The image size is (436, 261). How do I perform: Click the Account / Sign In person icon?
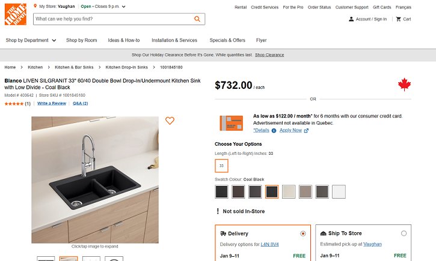point(351,19)
